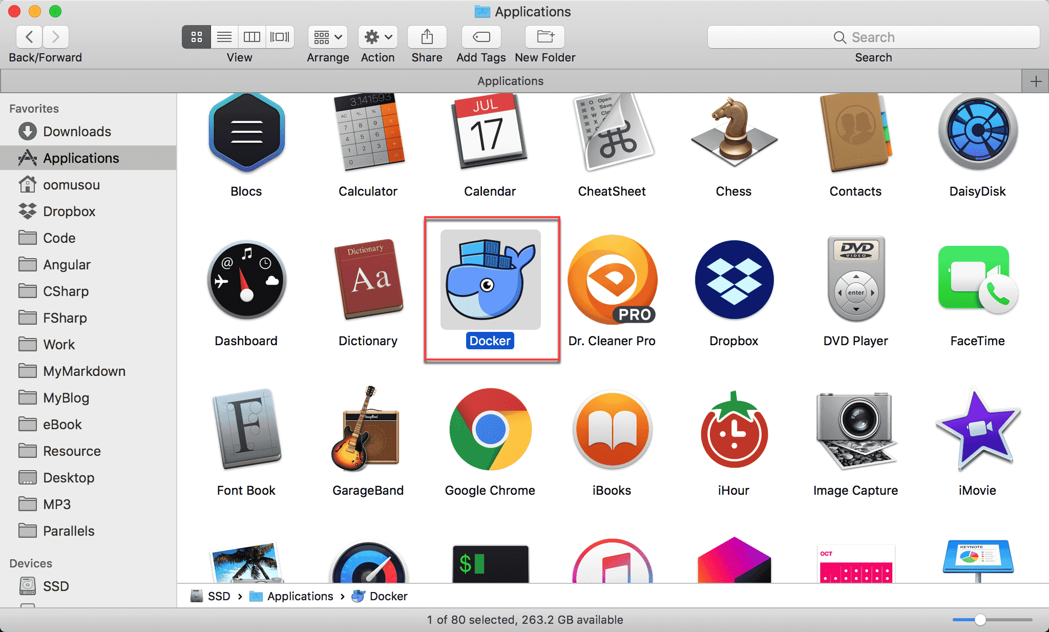Select the Google Chrome app icon

coord(490,429)
